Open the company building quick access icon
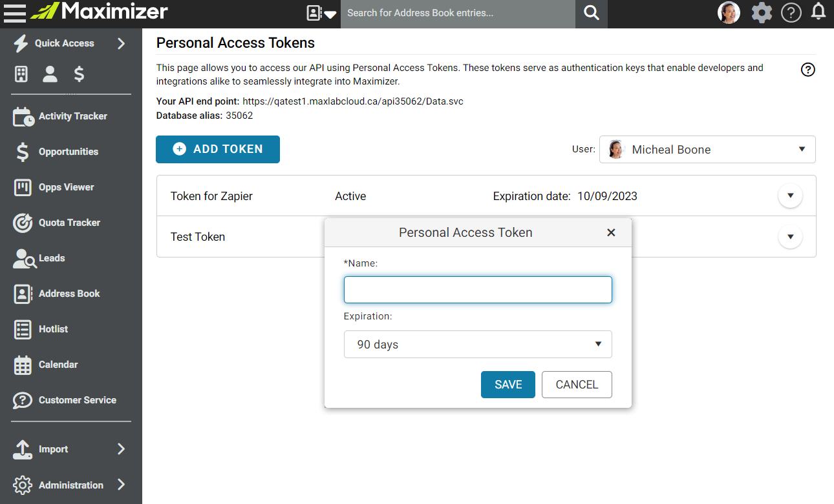Viewport: 834px width, 504px height. [21, 74]
